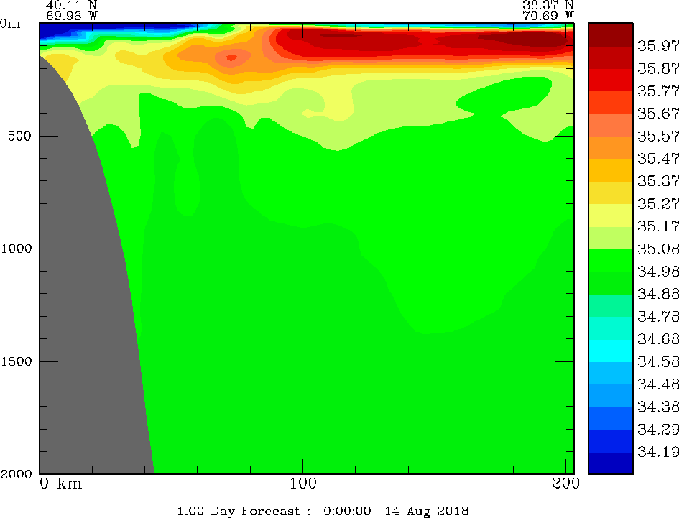Click the 35.27 colorbar label
Viewport: 679px width, 518px height.
click(657, 203)
